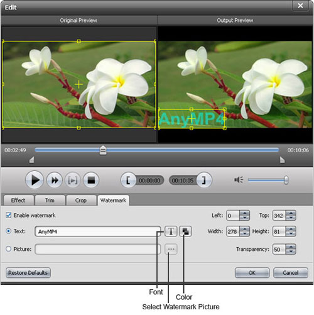Click the watermark box top-middle resize handle

192,109
